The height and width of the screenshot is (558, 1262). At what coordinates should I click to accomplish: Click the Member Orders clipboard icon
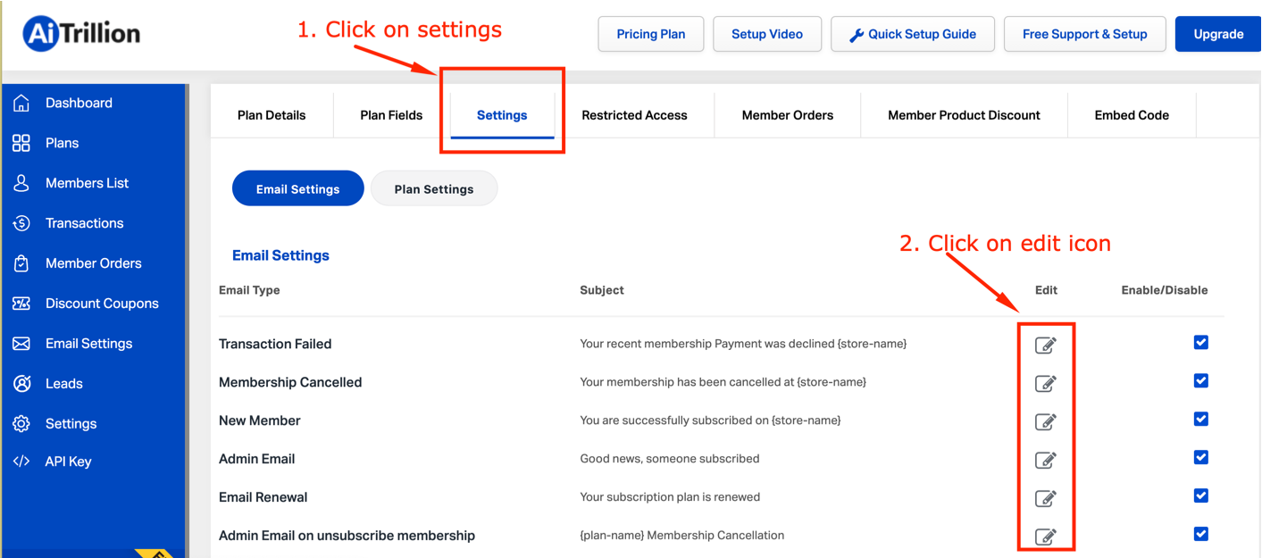[21, 263]
